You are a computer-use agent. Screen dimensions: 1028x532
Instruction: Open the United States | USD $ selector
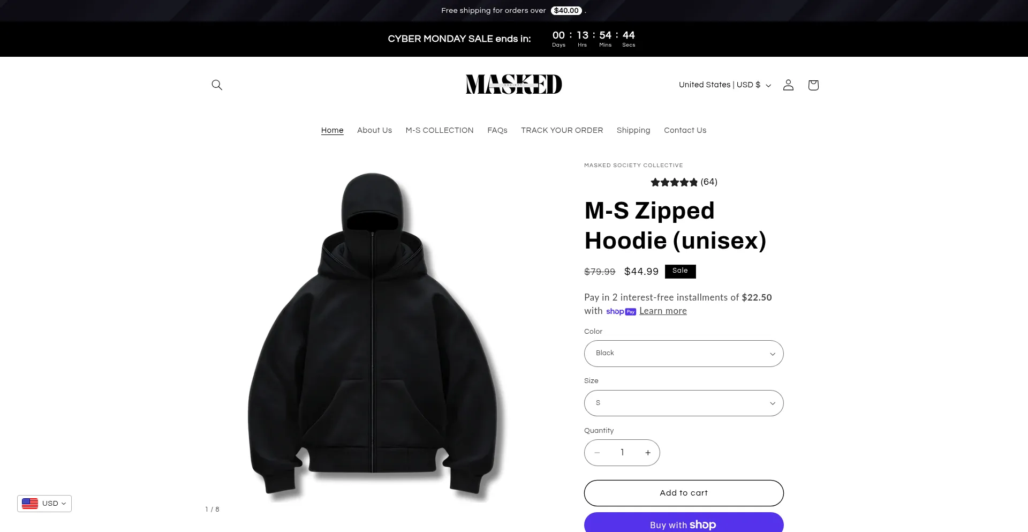(x=725, y=85)
